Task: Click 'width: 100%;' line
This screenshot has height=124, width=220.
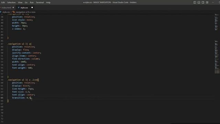Action: (19, 62)
